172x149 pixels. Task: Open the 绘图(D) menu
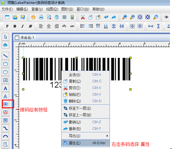[x=52, y=9]
